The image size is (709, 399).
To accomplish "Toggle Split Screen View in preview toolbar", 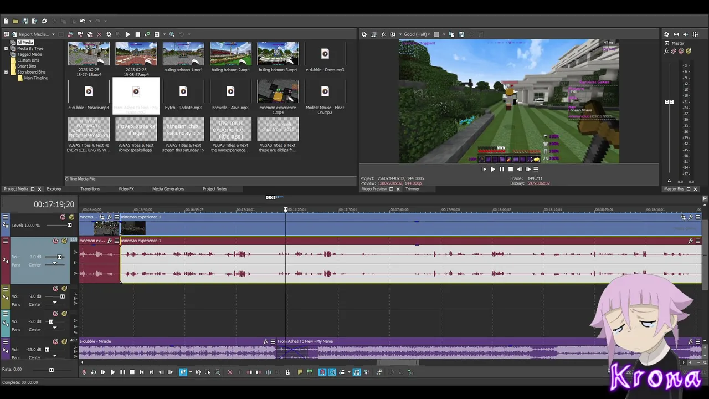I will click(393, 34).
